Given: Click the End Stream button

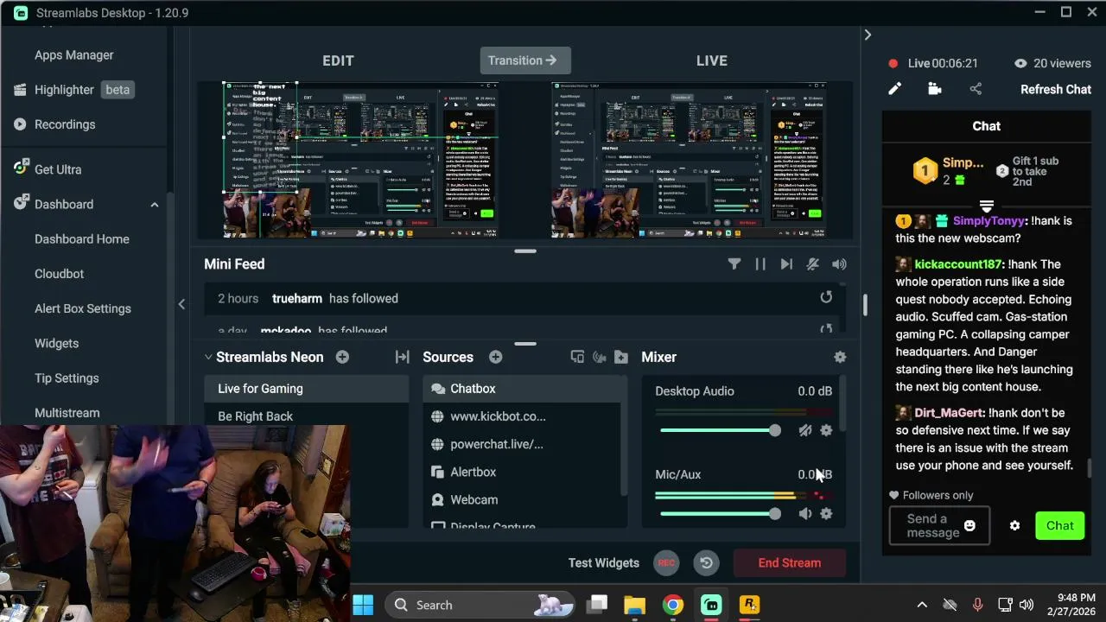Looking at the screenshot, I should tap(790, 563).
